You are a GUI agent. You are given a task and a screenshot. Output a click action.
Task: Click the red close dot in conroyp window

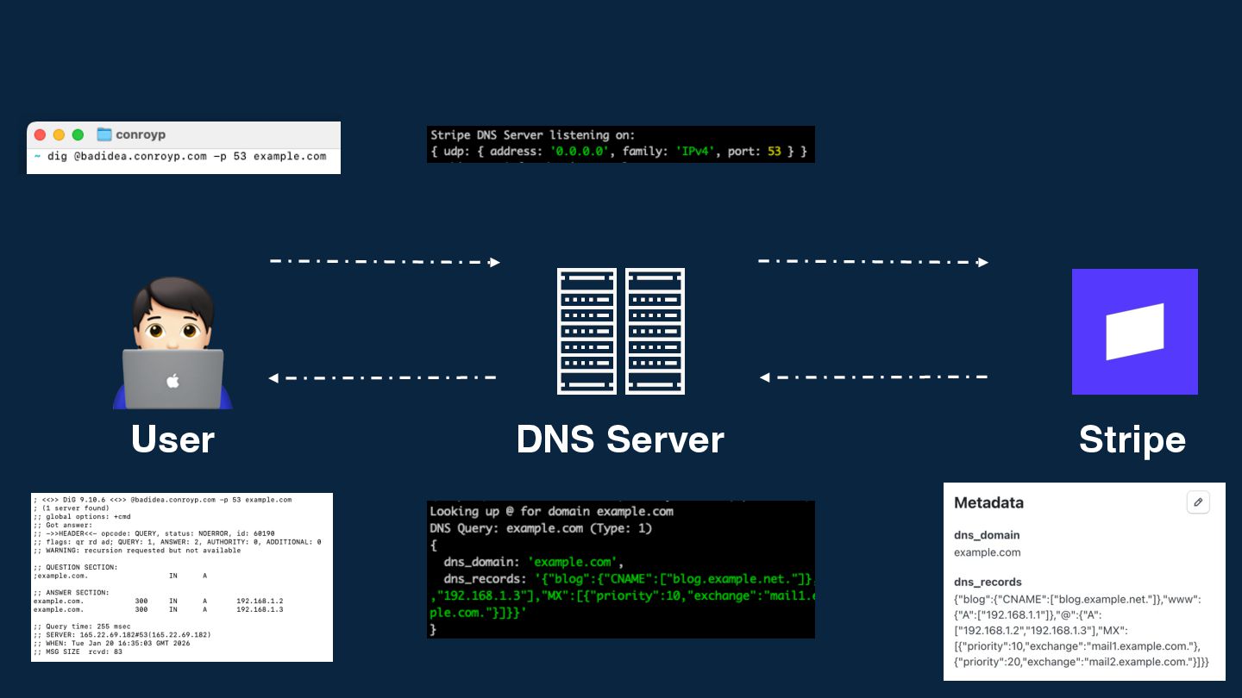click(x=40, y=134)
